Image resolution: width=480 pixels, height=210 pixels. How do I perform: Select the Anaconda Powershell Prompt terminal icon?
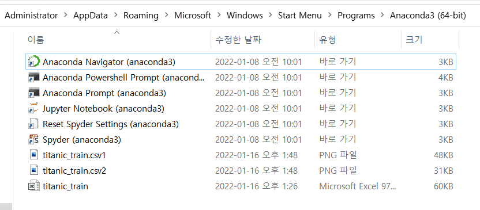click(33, 77)
